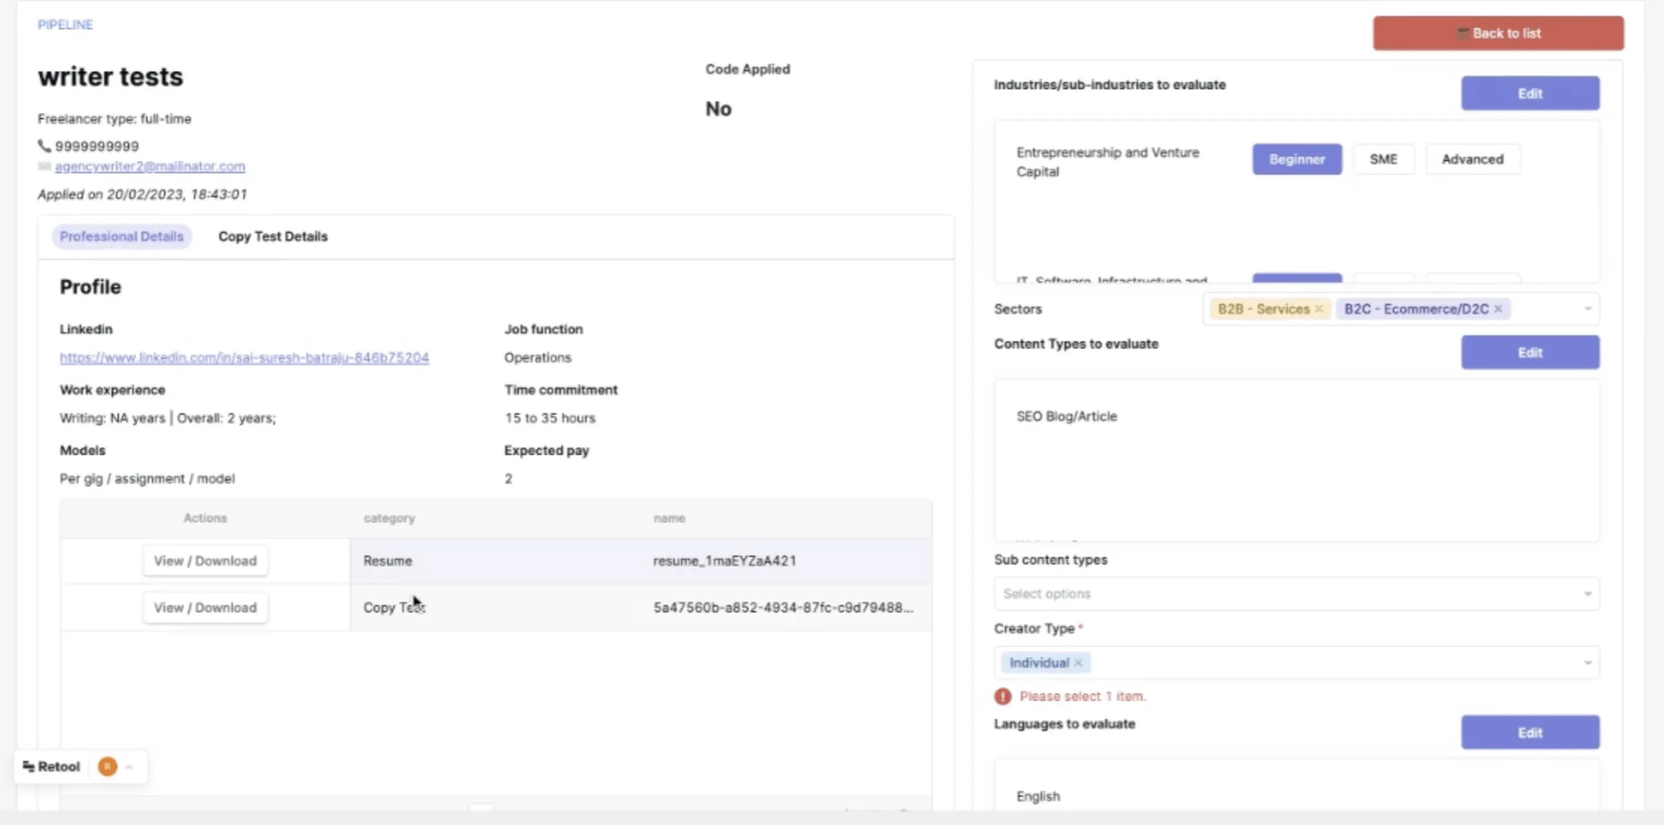The height and width of the screenshot is (825, 1664).
Task: Click the 15 to 35 hours value
Action: click(x=550, y=418)
